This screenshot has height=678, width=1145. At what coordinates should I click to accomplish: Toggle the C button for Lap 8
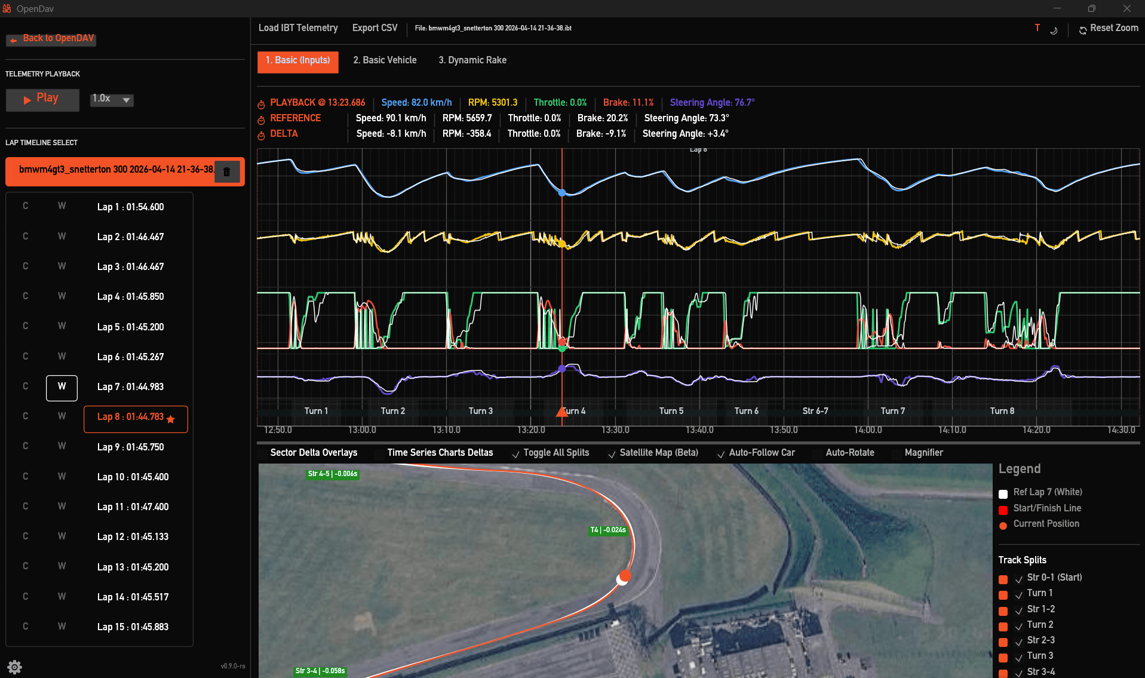pyautogui.click(x=26, y=416)
